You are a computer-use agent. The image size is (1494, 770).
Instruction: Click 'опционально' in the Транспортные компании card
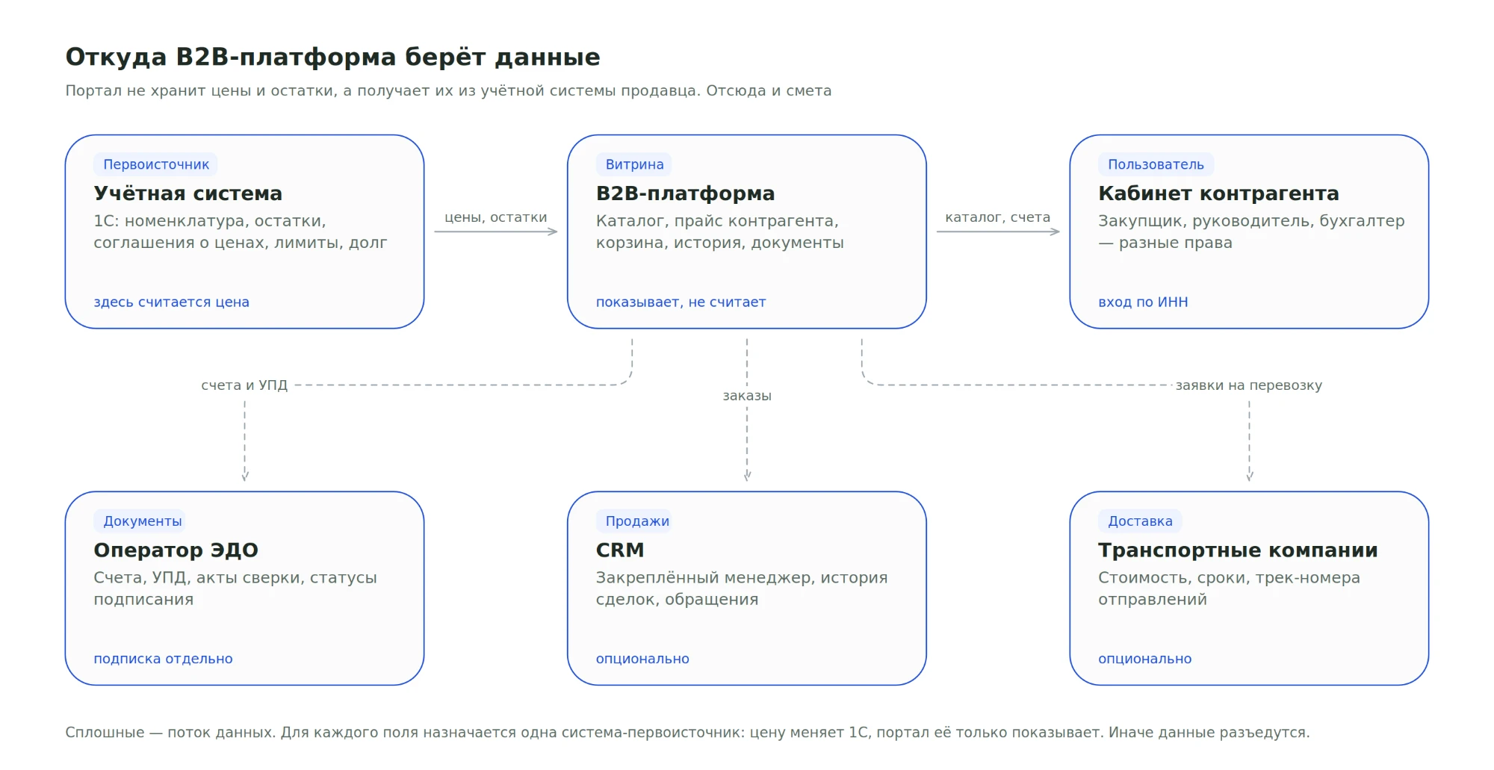(x=1144, y=659)
